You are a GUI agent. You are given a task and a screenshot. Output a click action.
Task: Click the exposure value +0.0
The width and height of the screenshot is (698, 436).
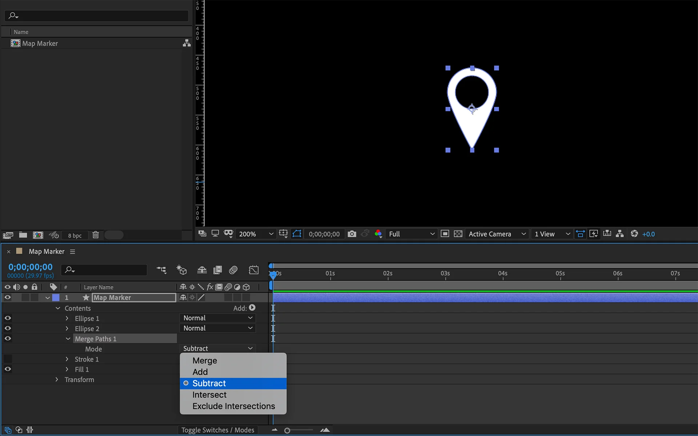(x=649, y=234)
